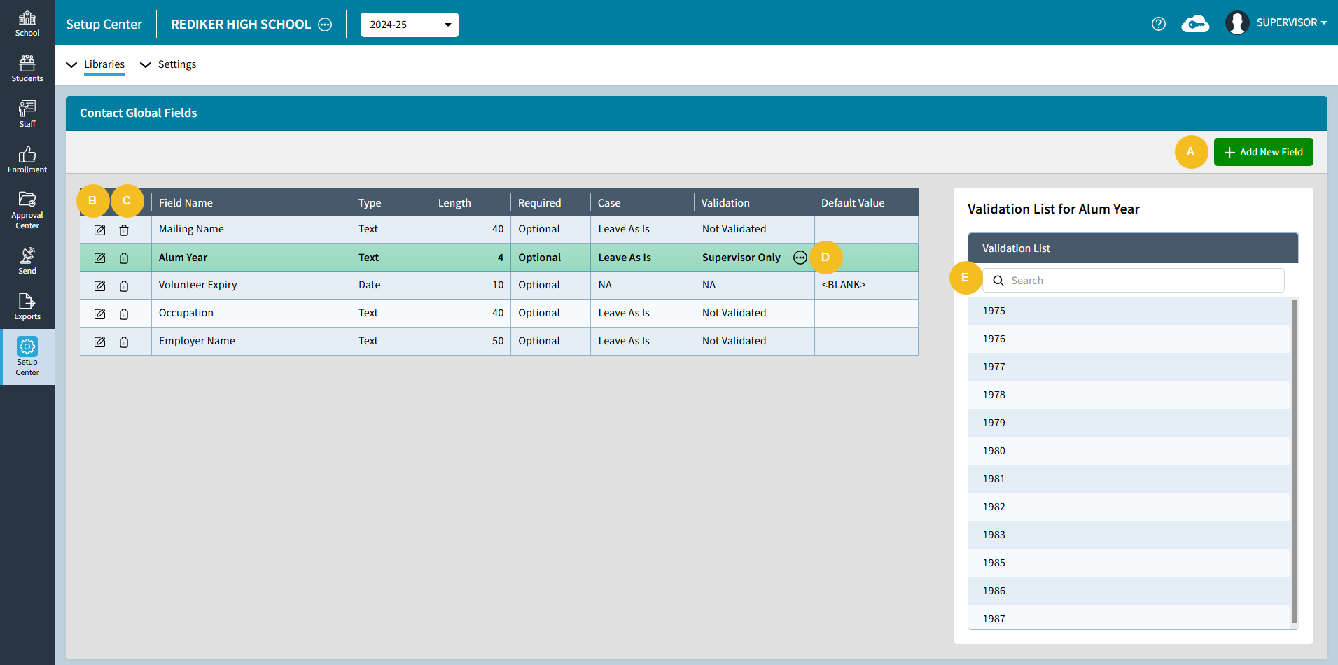The image size is (1338, 665).
Task: Select 1976 in the validation list
Action: pyautogui.click(x=1129, y=339)
